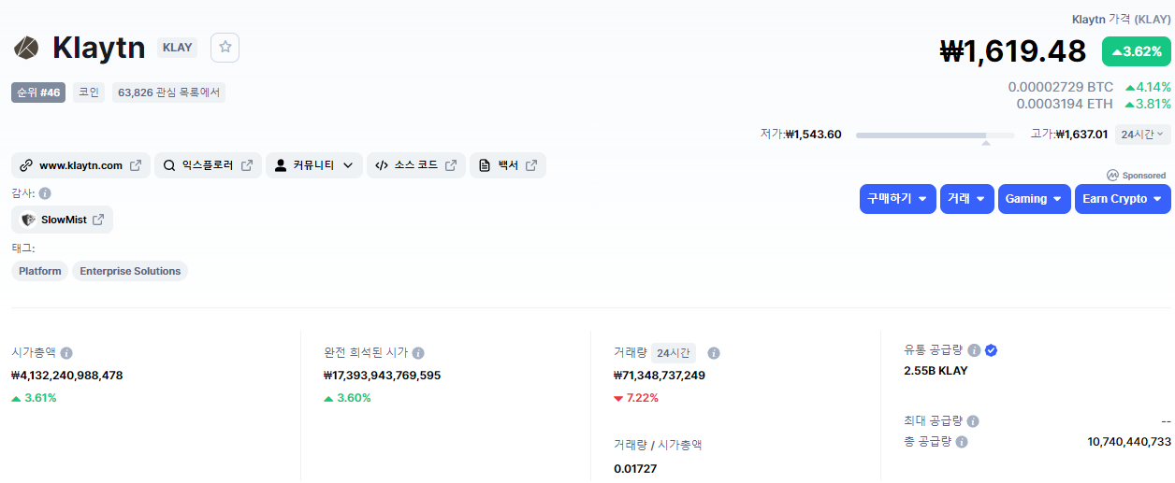1175x483 pixels.
Task: Expand the 커뮤니티 dropdown
Action: [x=313, y=165]
